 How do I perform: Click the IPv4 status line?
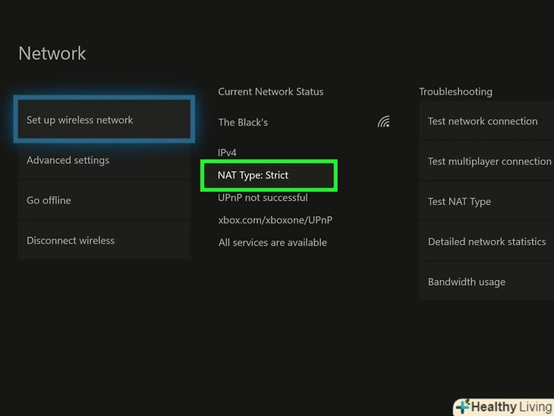[x=228, y=152]
